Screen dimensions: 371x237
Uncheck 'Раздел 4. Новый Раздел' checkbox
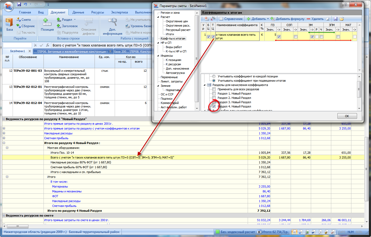pos(214,106)
